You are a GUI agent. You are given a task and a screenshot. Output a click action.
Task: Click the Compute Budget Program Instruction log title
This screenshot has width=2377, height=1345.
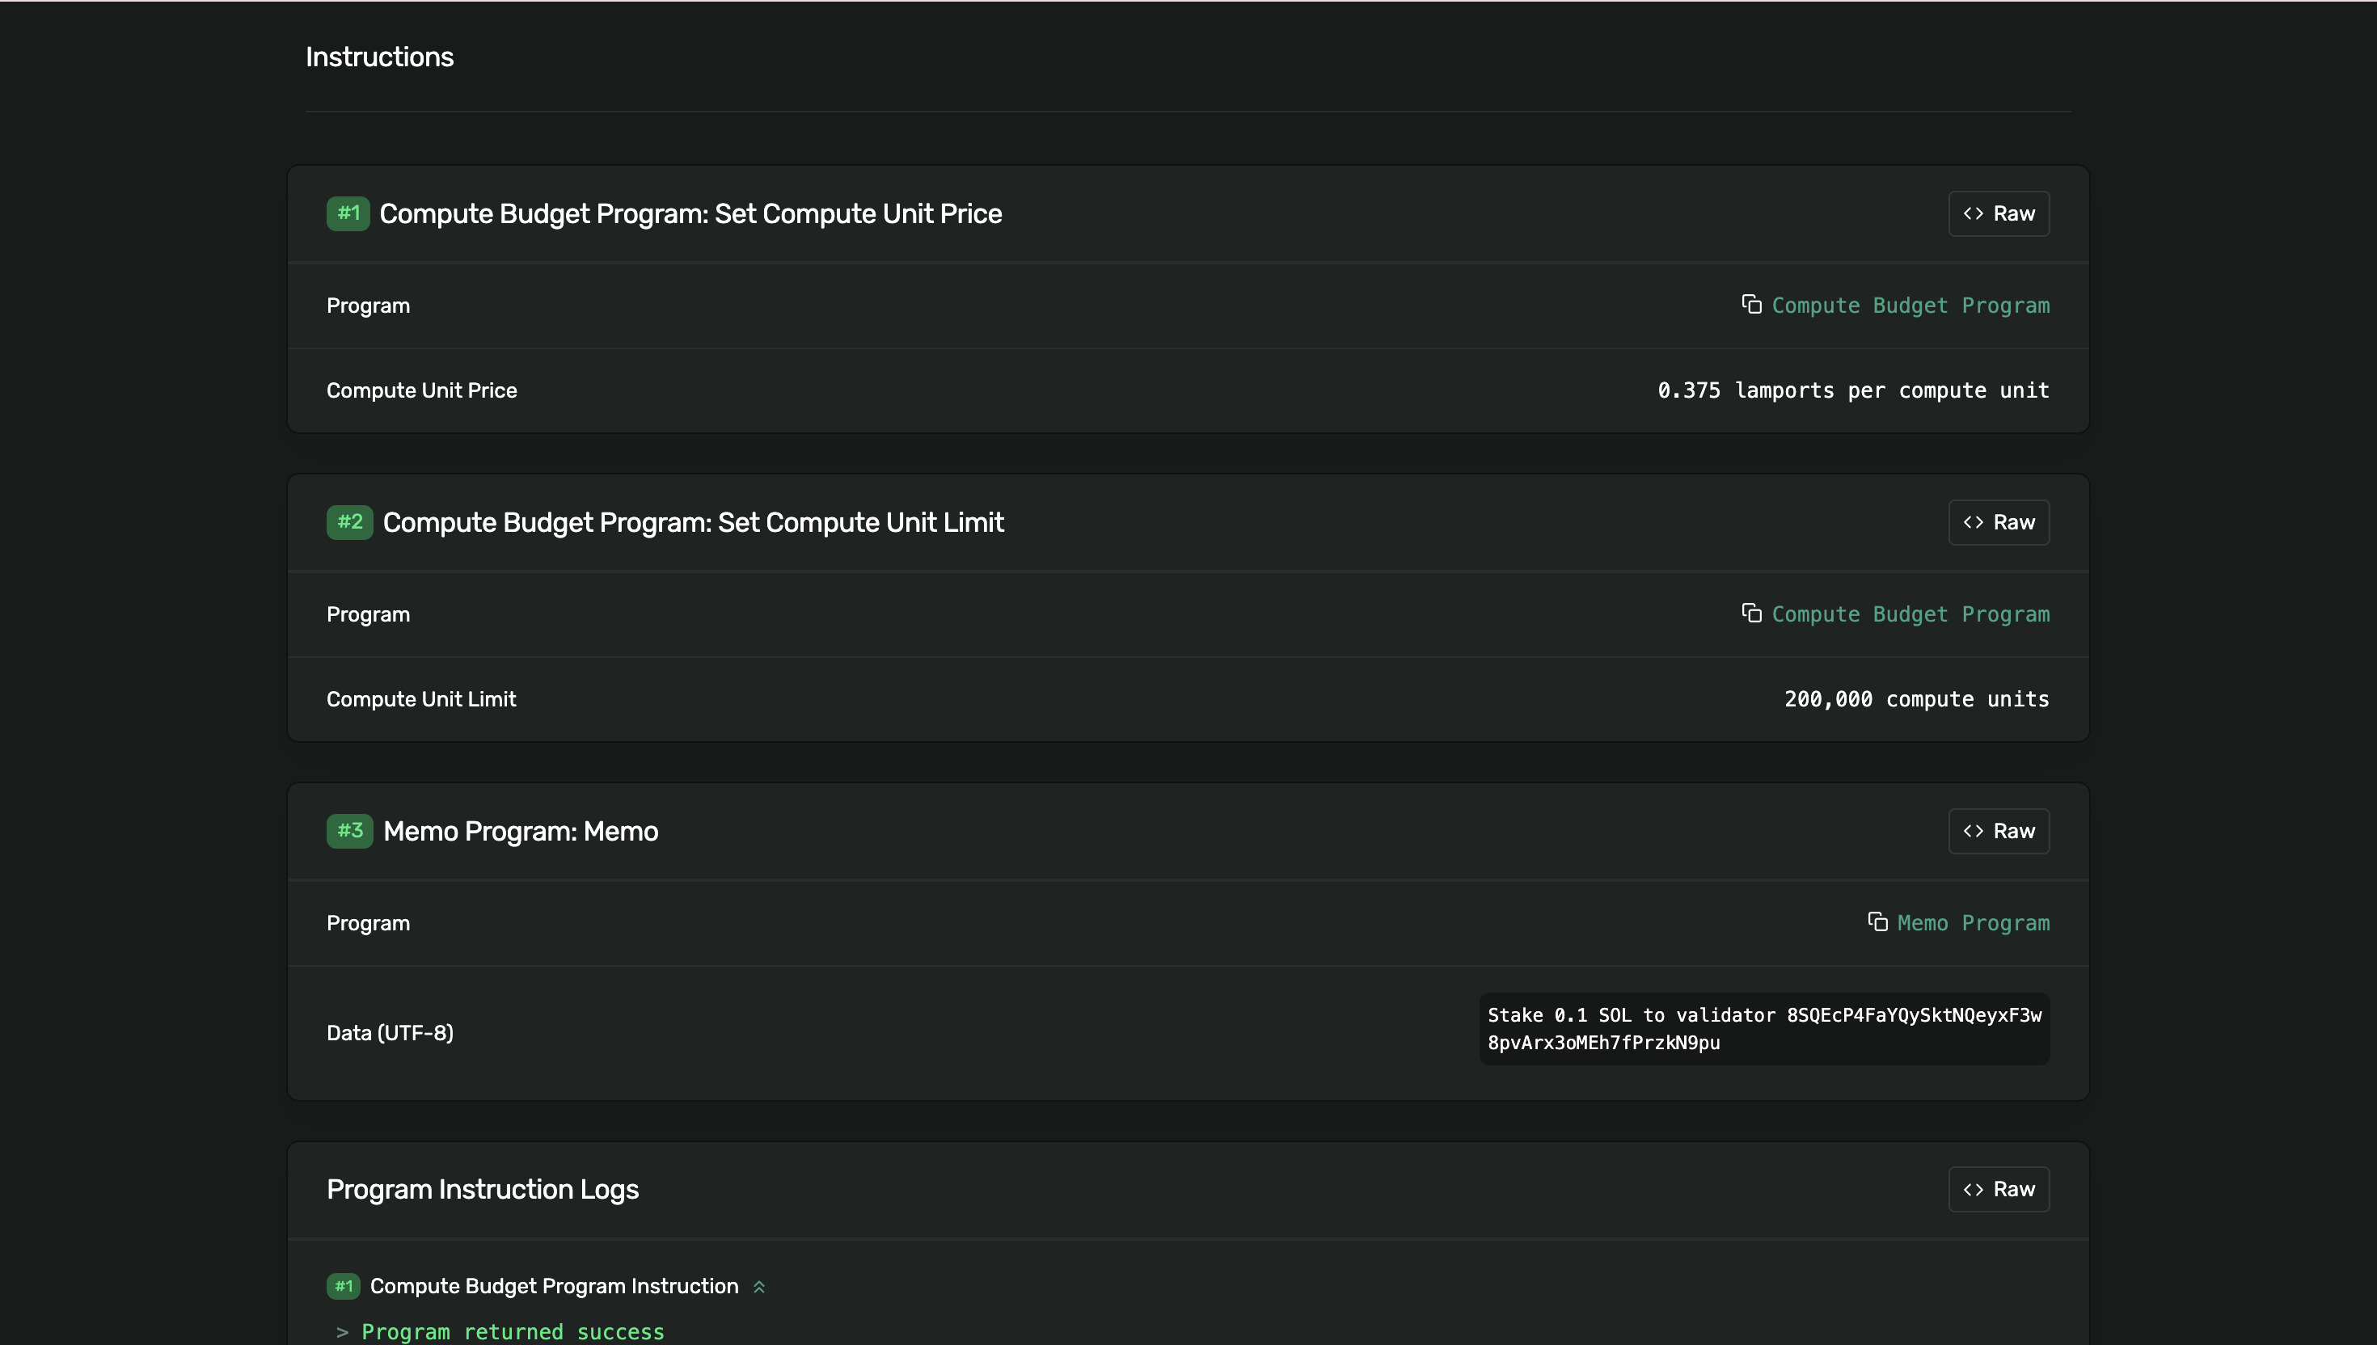[x=553, y=1286]
